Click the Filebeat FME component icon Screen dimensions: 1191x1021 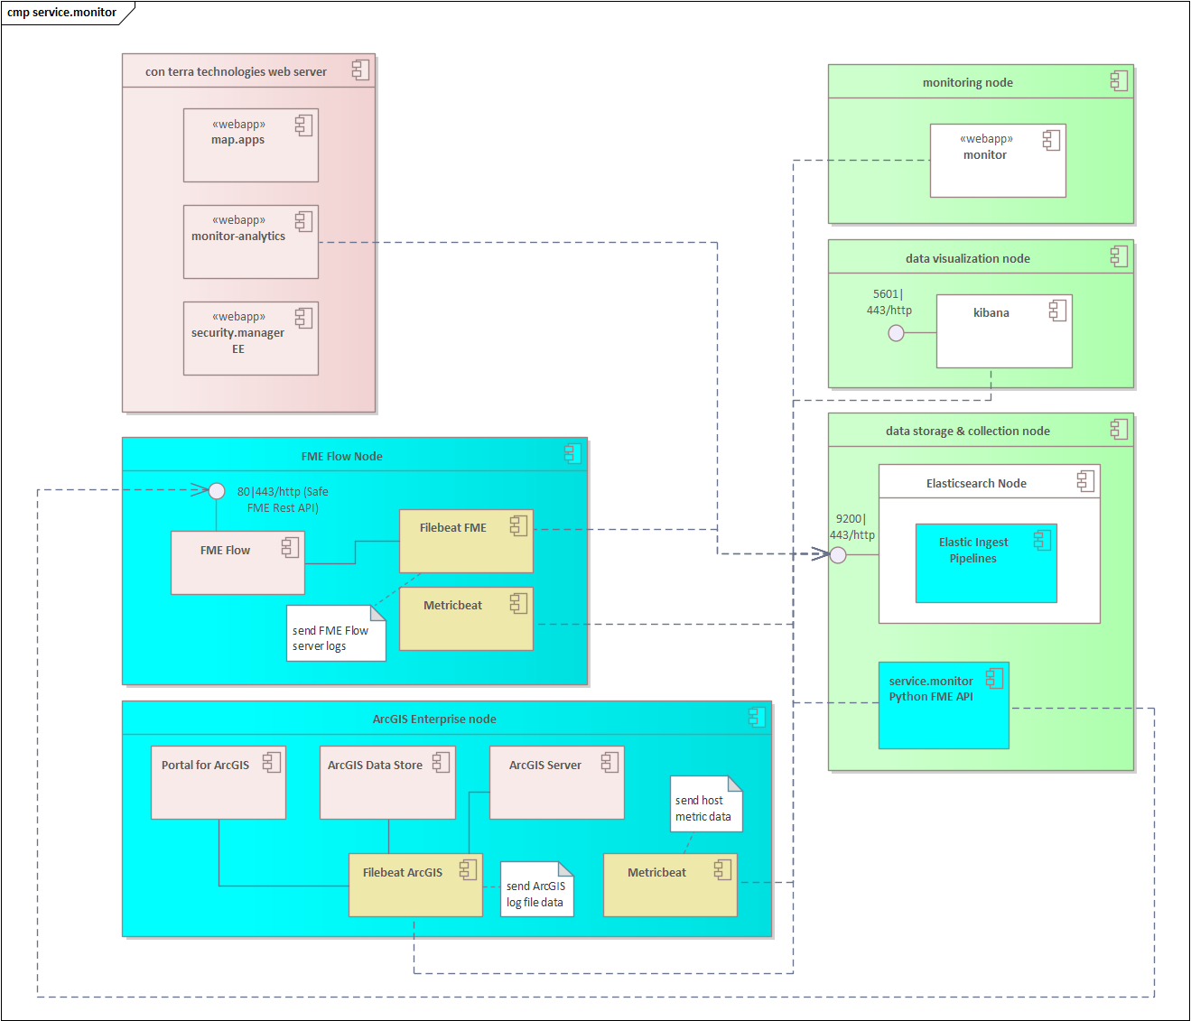517,524
